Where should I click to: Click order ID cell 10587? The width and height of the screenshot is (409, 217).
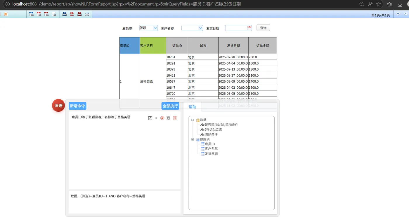point(177,81)
